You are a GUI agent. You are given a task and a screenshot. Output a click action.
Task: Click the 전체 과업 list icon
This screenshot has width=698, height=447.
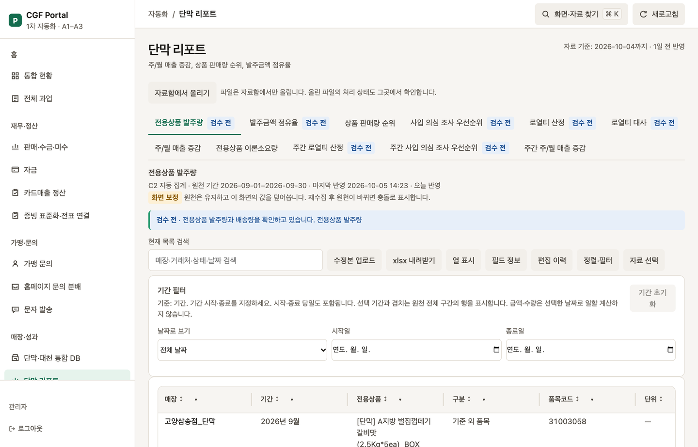coord(15,98)
